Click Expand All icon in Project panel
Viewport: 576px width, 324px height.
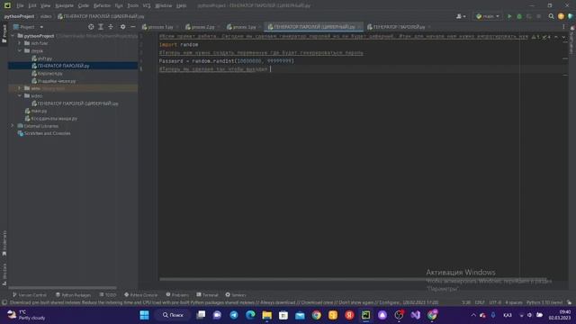pos(101,27)
